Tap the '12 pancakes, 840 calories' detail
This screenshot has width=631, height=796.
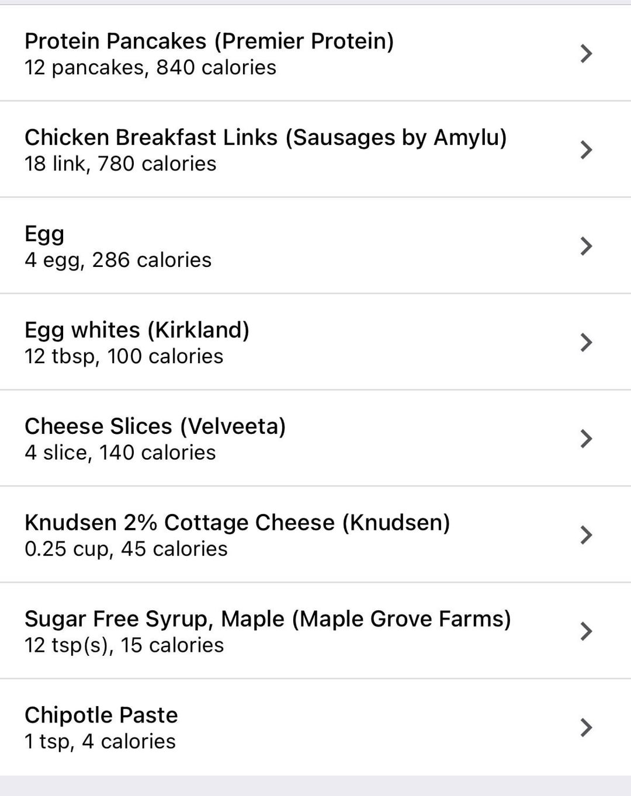150,68
